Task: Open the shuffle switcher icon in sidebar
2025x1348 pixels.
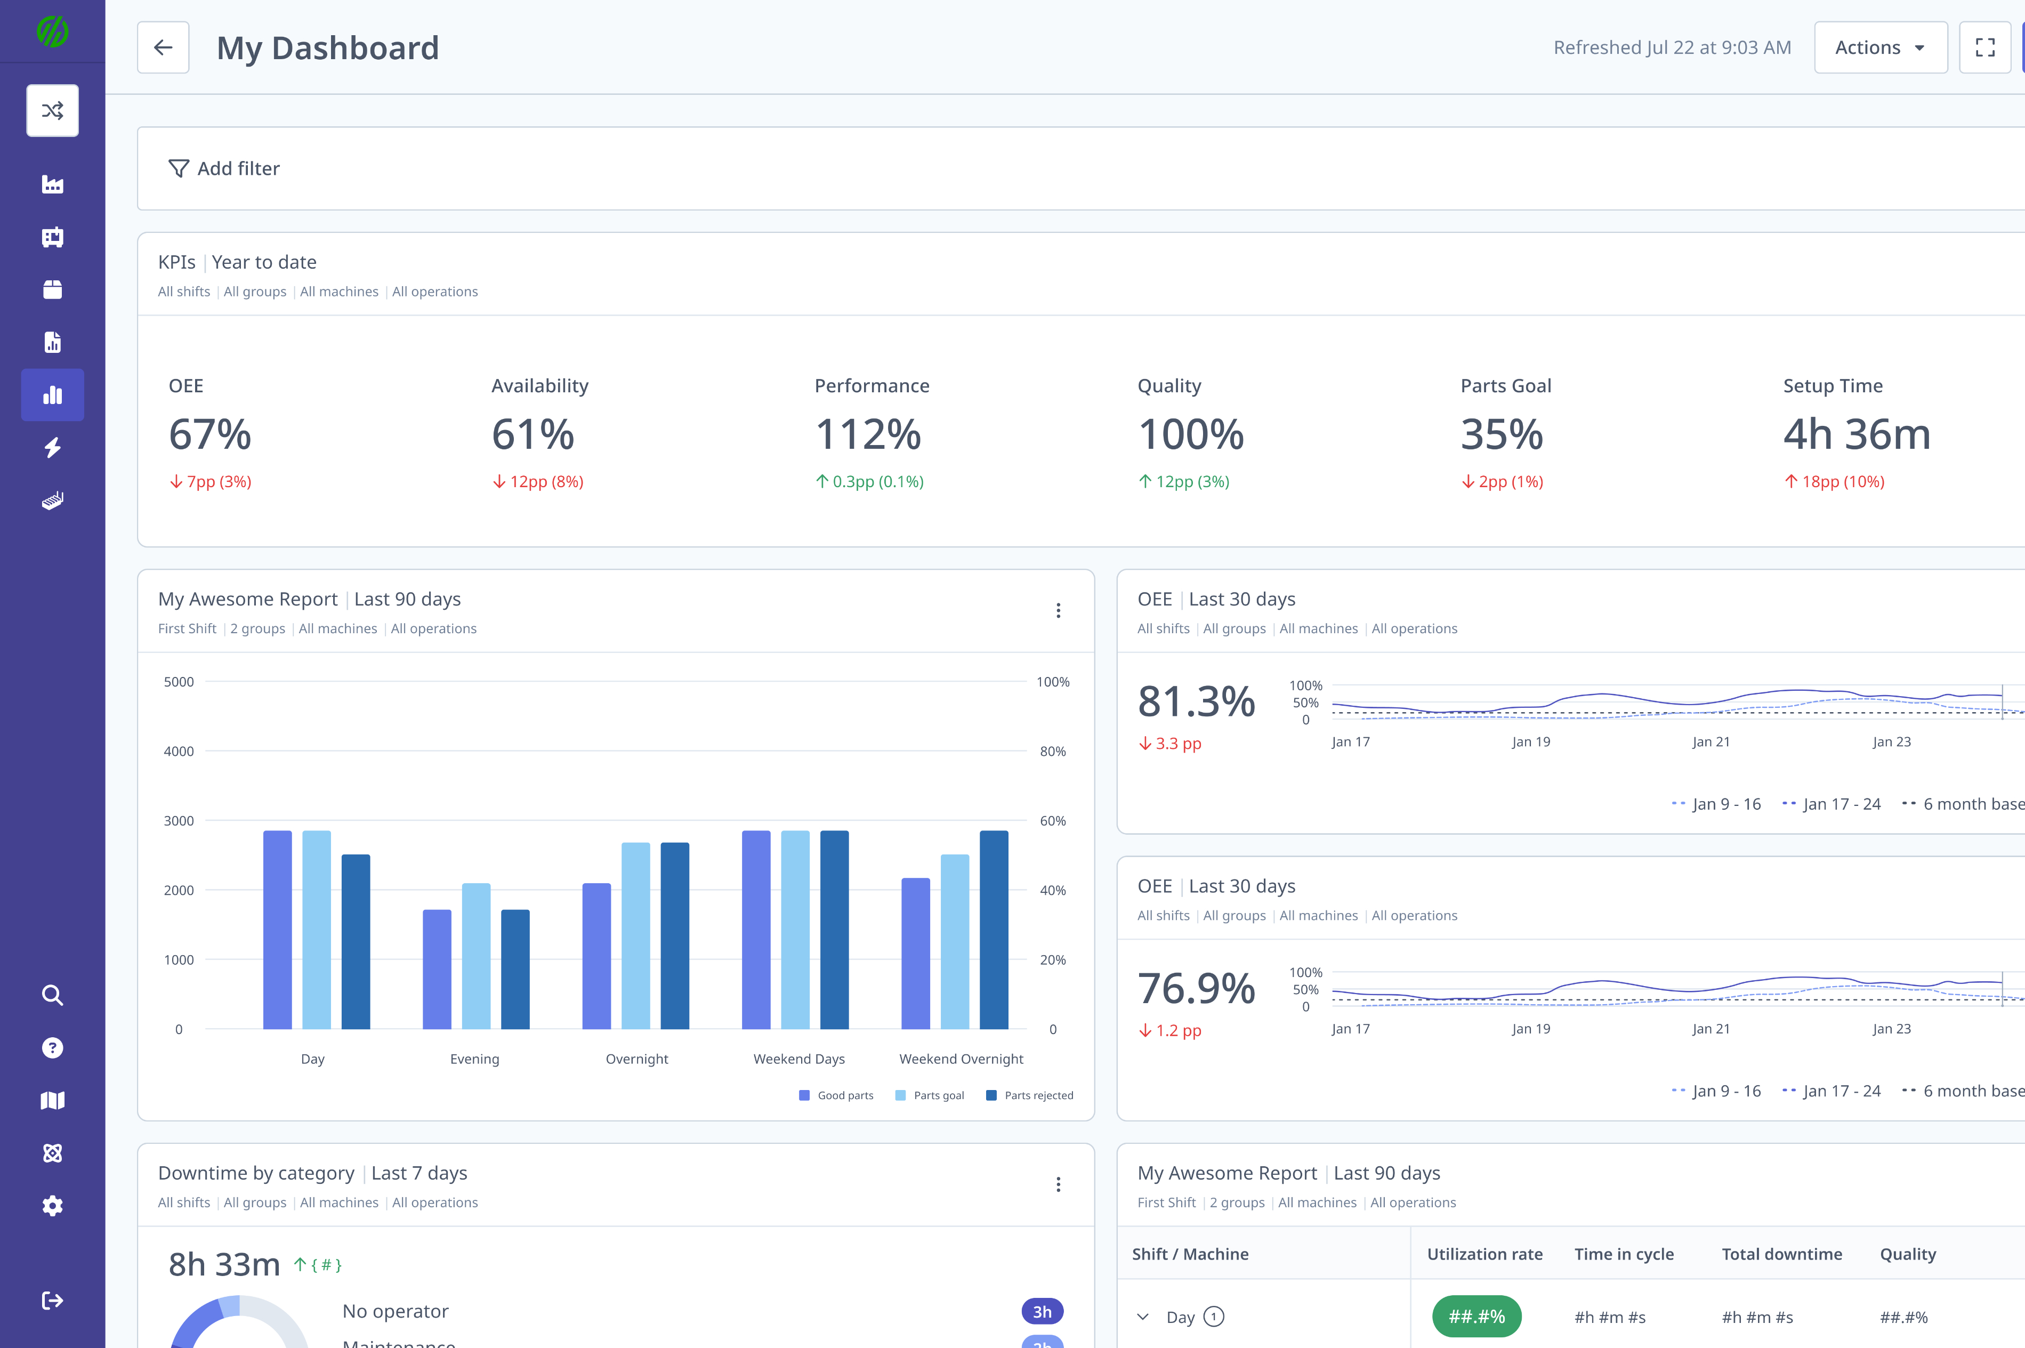Action: coord(52,110)
